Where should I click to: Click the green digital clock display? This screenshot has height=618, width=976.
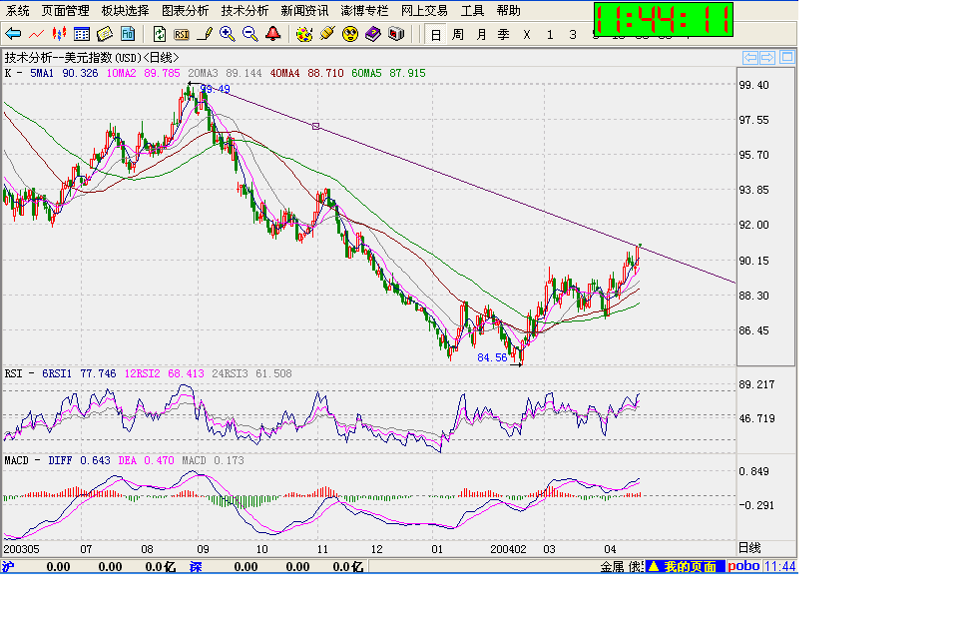pyautogui.click(x=664, y=19)
